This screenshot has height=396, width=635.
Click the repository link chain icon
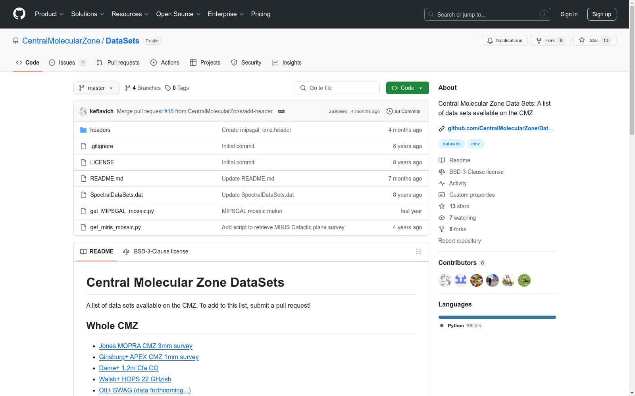(x=442, y=128)
